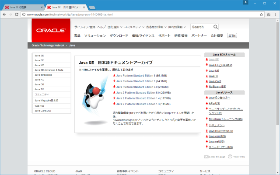
Task: Open the ダウンロード menu
Action: (119, 35)
